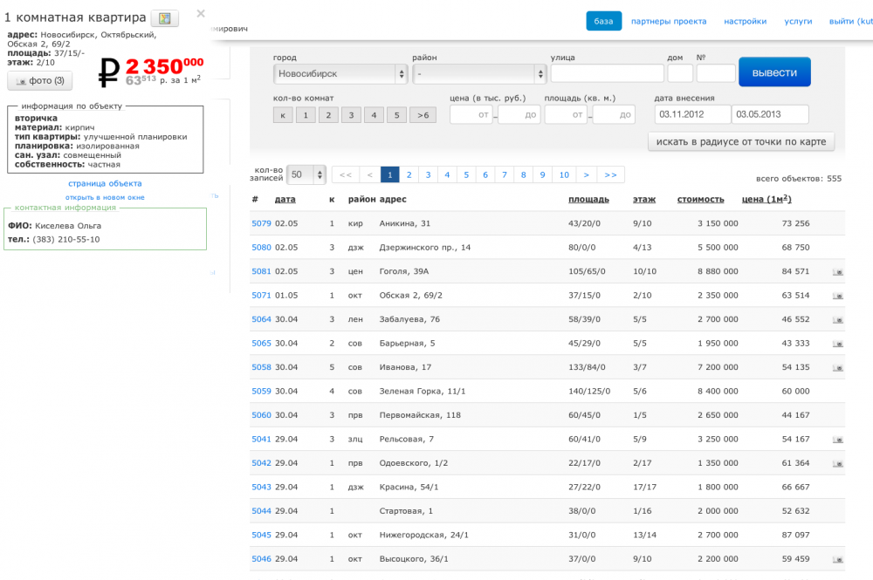Click address Зеленая Горка, 11/1
The width and height of the screenshot is (873, 580).
click(422, 392)
